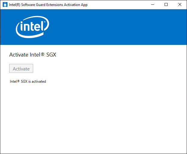Click the word "SGX" in the heading
The height and width of the screenshot is (154, 187).
click(51, 55)
